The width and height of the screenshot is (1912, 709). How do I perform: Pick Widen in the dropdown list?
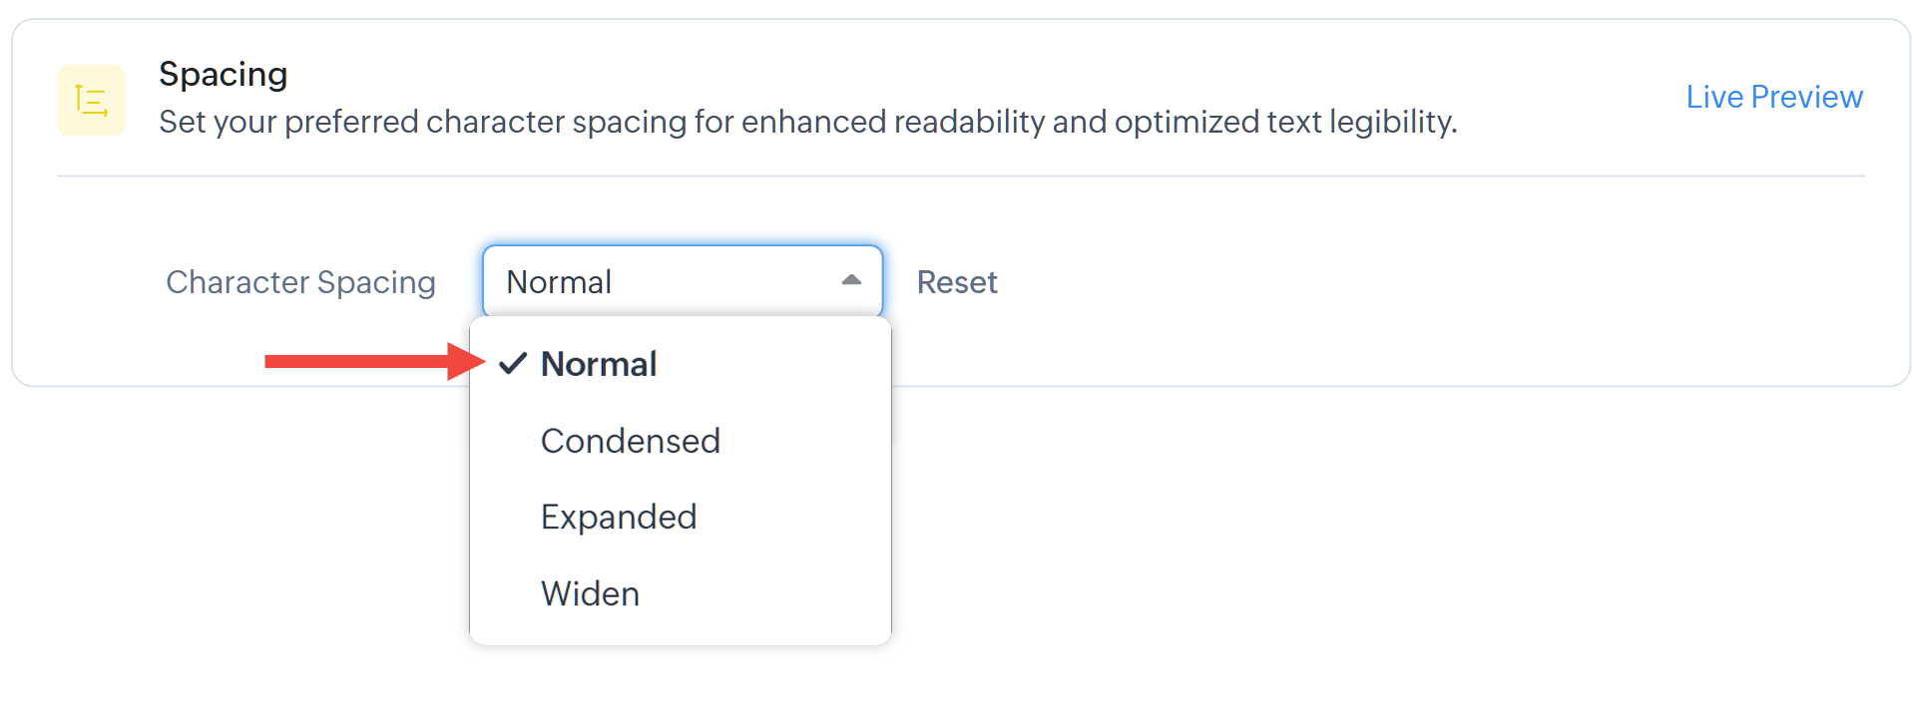pyautogui.click(x=590, y=593)
